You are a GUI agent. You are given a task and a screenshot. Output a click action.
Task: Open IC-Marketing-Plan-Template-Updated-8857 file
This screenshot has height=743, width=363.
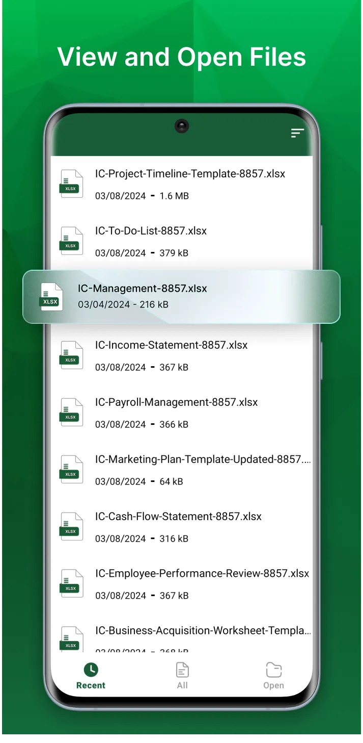click(203, 459)
